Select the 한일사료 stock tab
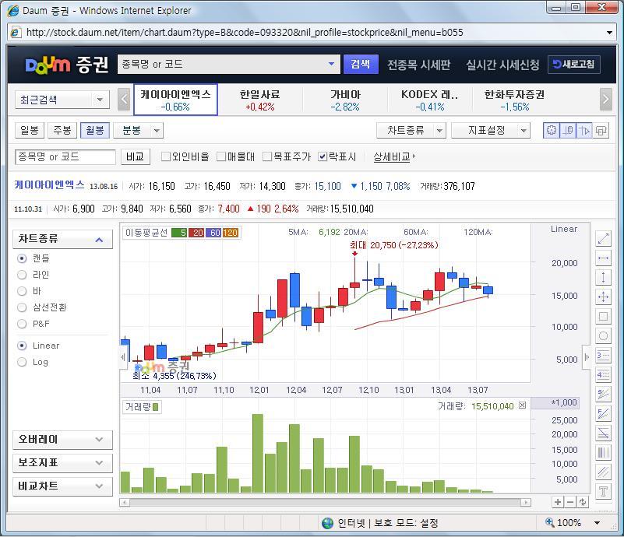Screen dimensions: 624x537 click(x=260, y=100)
